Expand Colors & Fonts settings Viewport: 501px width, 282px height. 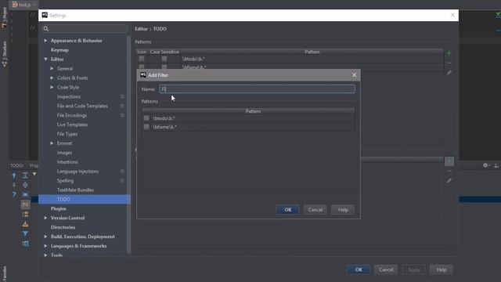coord(52,78)
